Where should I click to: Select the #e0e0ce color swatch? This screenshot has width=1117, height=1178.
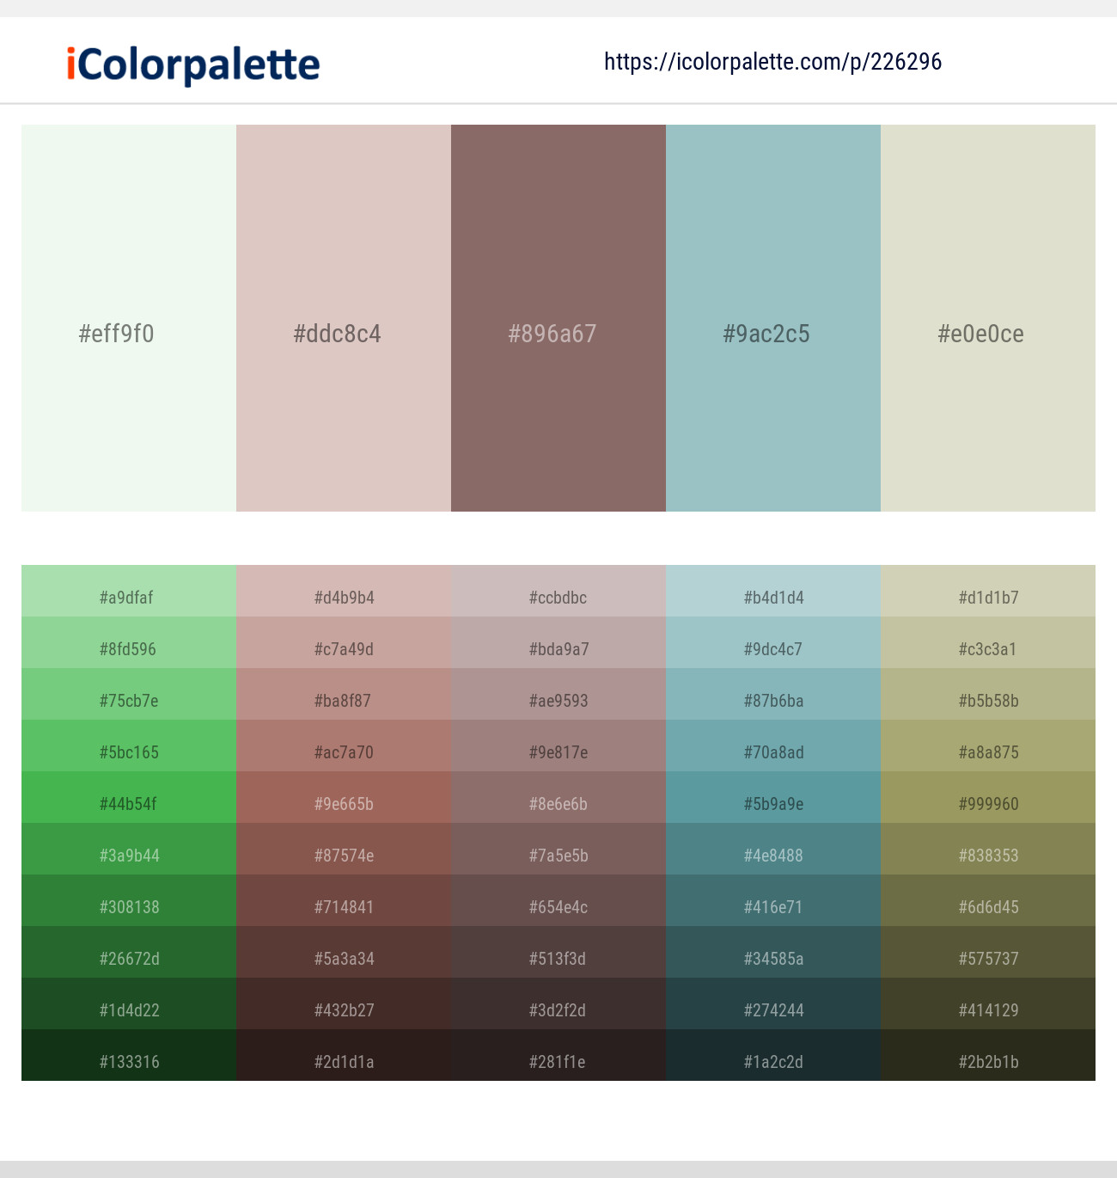[x=988, y=318]
